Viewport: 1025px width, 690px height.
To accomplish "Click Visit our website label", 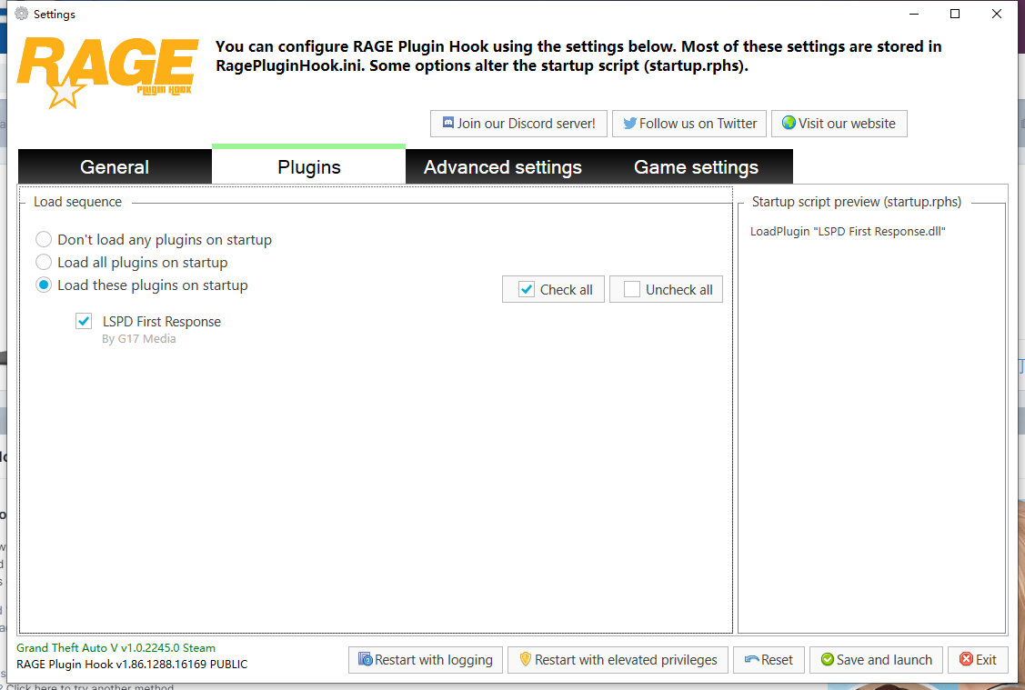I will coord(847,124).
